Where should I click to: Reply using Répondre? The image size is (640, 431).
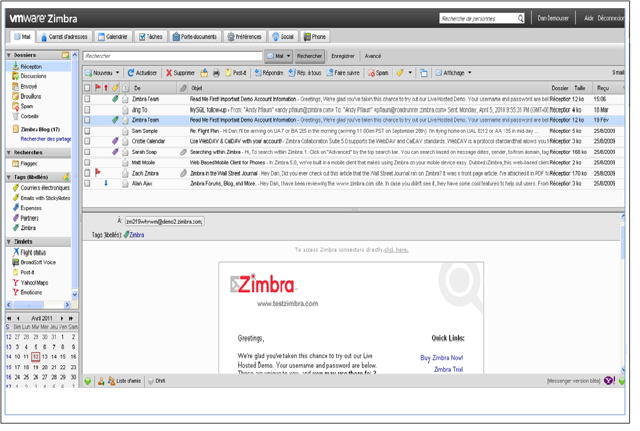point(269,73)
